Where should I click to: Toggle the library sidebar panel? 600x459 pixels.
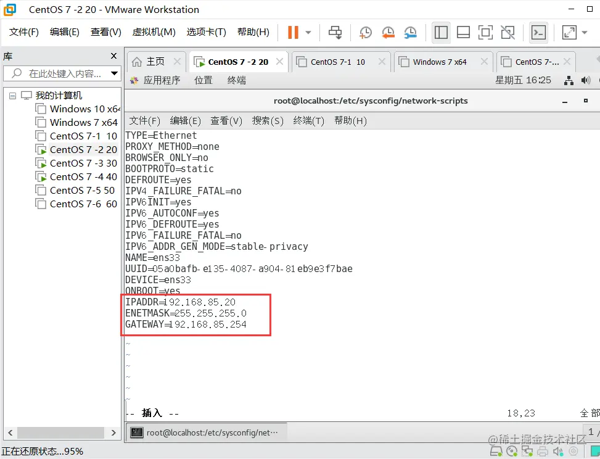coord(441,32)
